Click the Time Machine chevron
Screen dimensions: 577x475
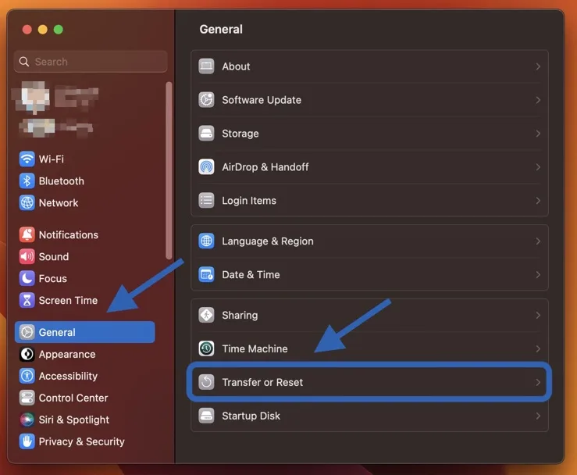point(538,349)
